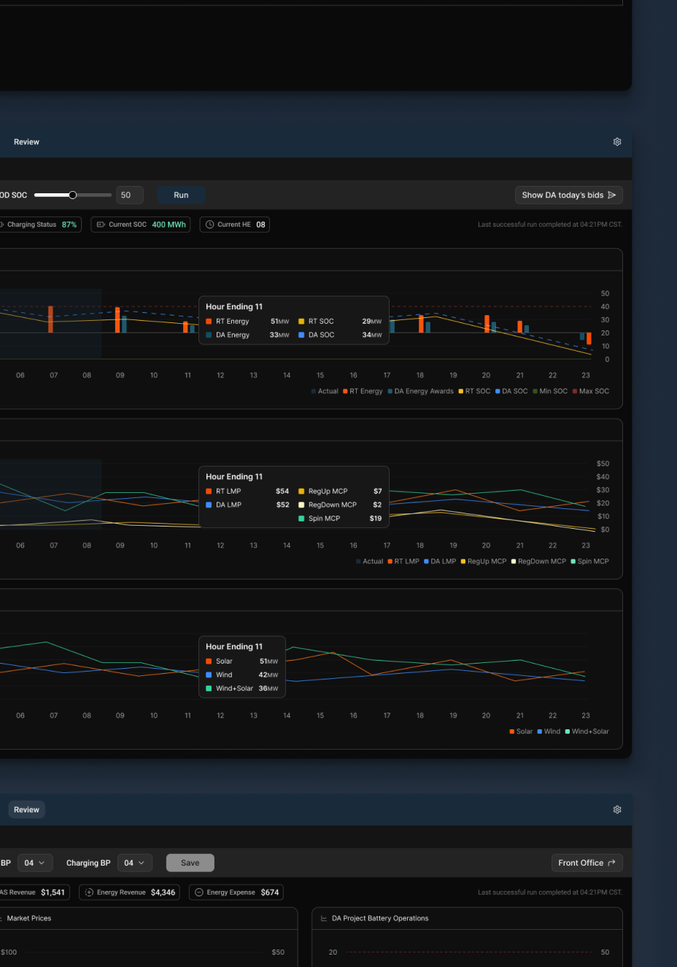Screen dimensions: 677x967
Task: Toggle Solar legend item
Action: point(521,731)
